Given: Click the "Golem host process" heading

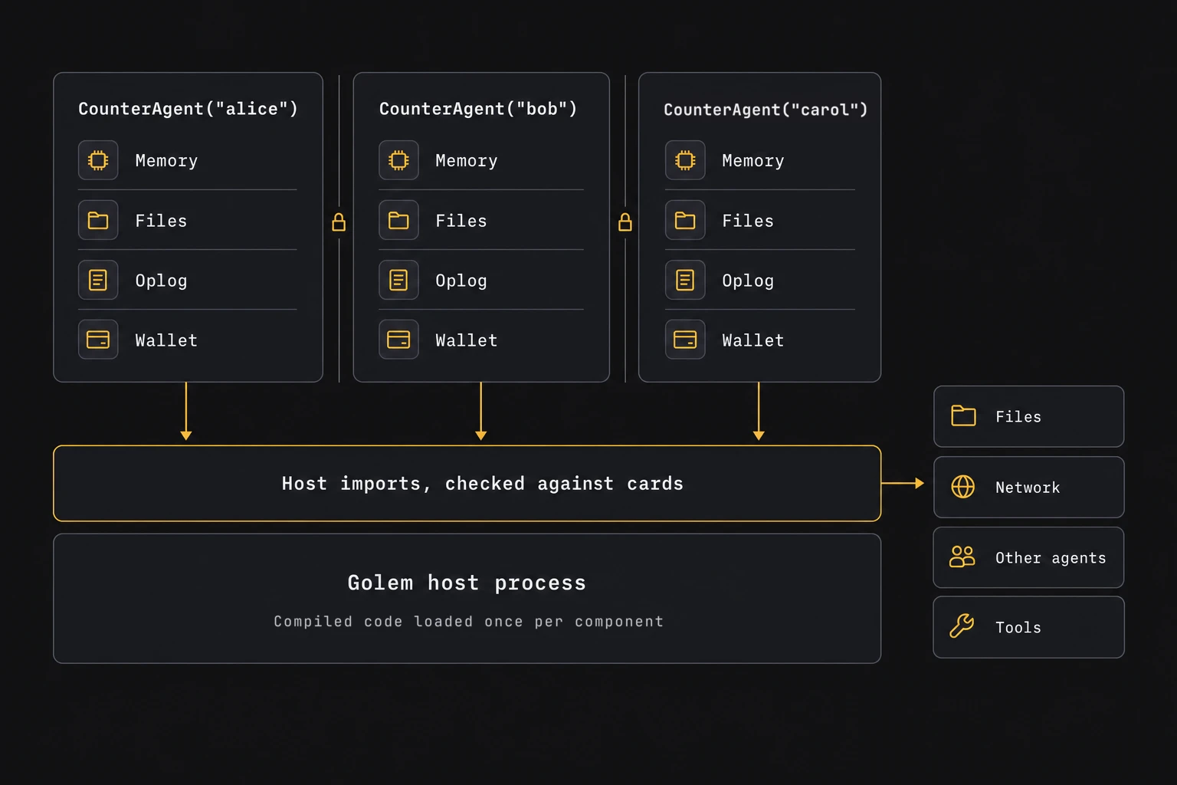Looking at the screenshot, I should 467,583.
